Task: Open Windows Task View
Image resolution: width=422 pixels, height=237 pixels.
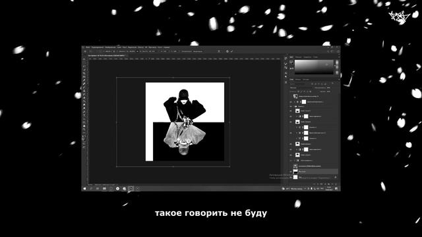Action: coord(98,189)
